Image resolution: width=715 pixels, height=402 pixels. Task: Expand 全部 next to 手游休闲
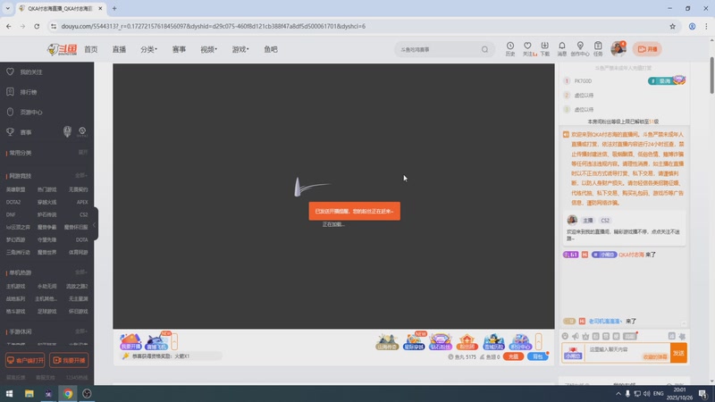(x=81, y=331)
